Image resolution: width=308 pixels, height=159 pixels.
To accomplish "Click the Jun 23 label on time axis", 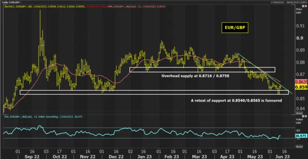I will (282, 157).
